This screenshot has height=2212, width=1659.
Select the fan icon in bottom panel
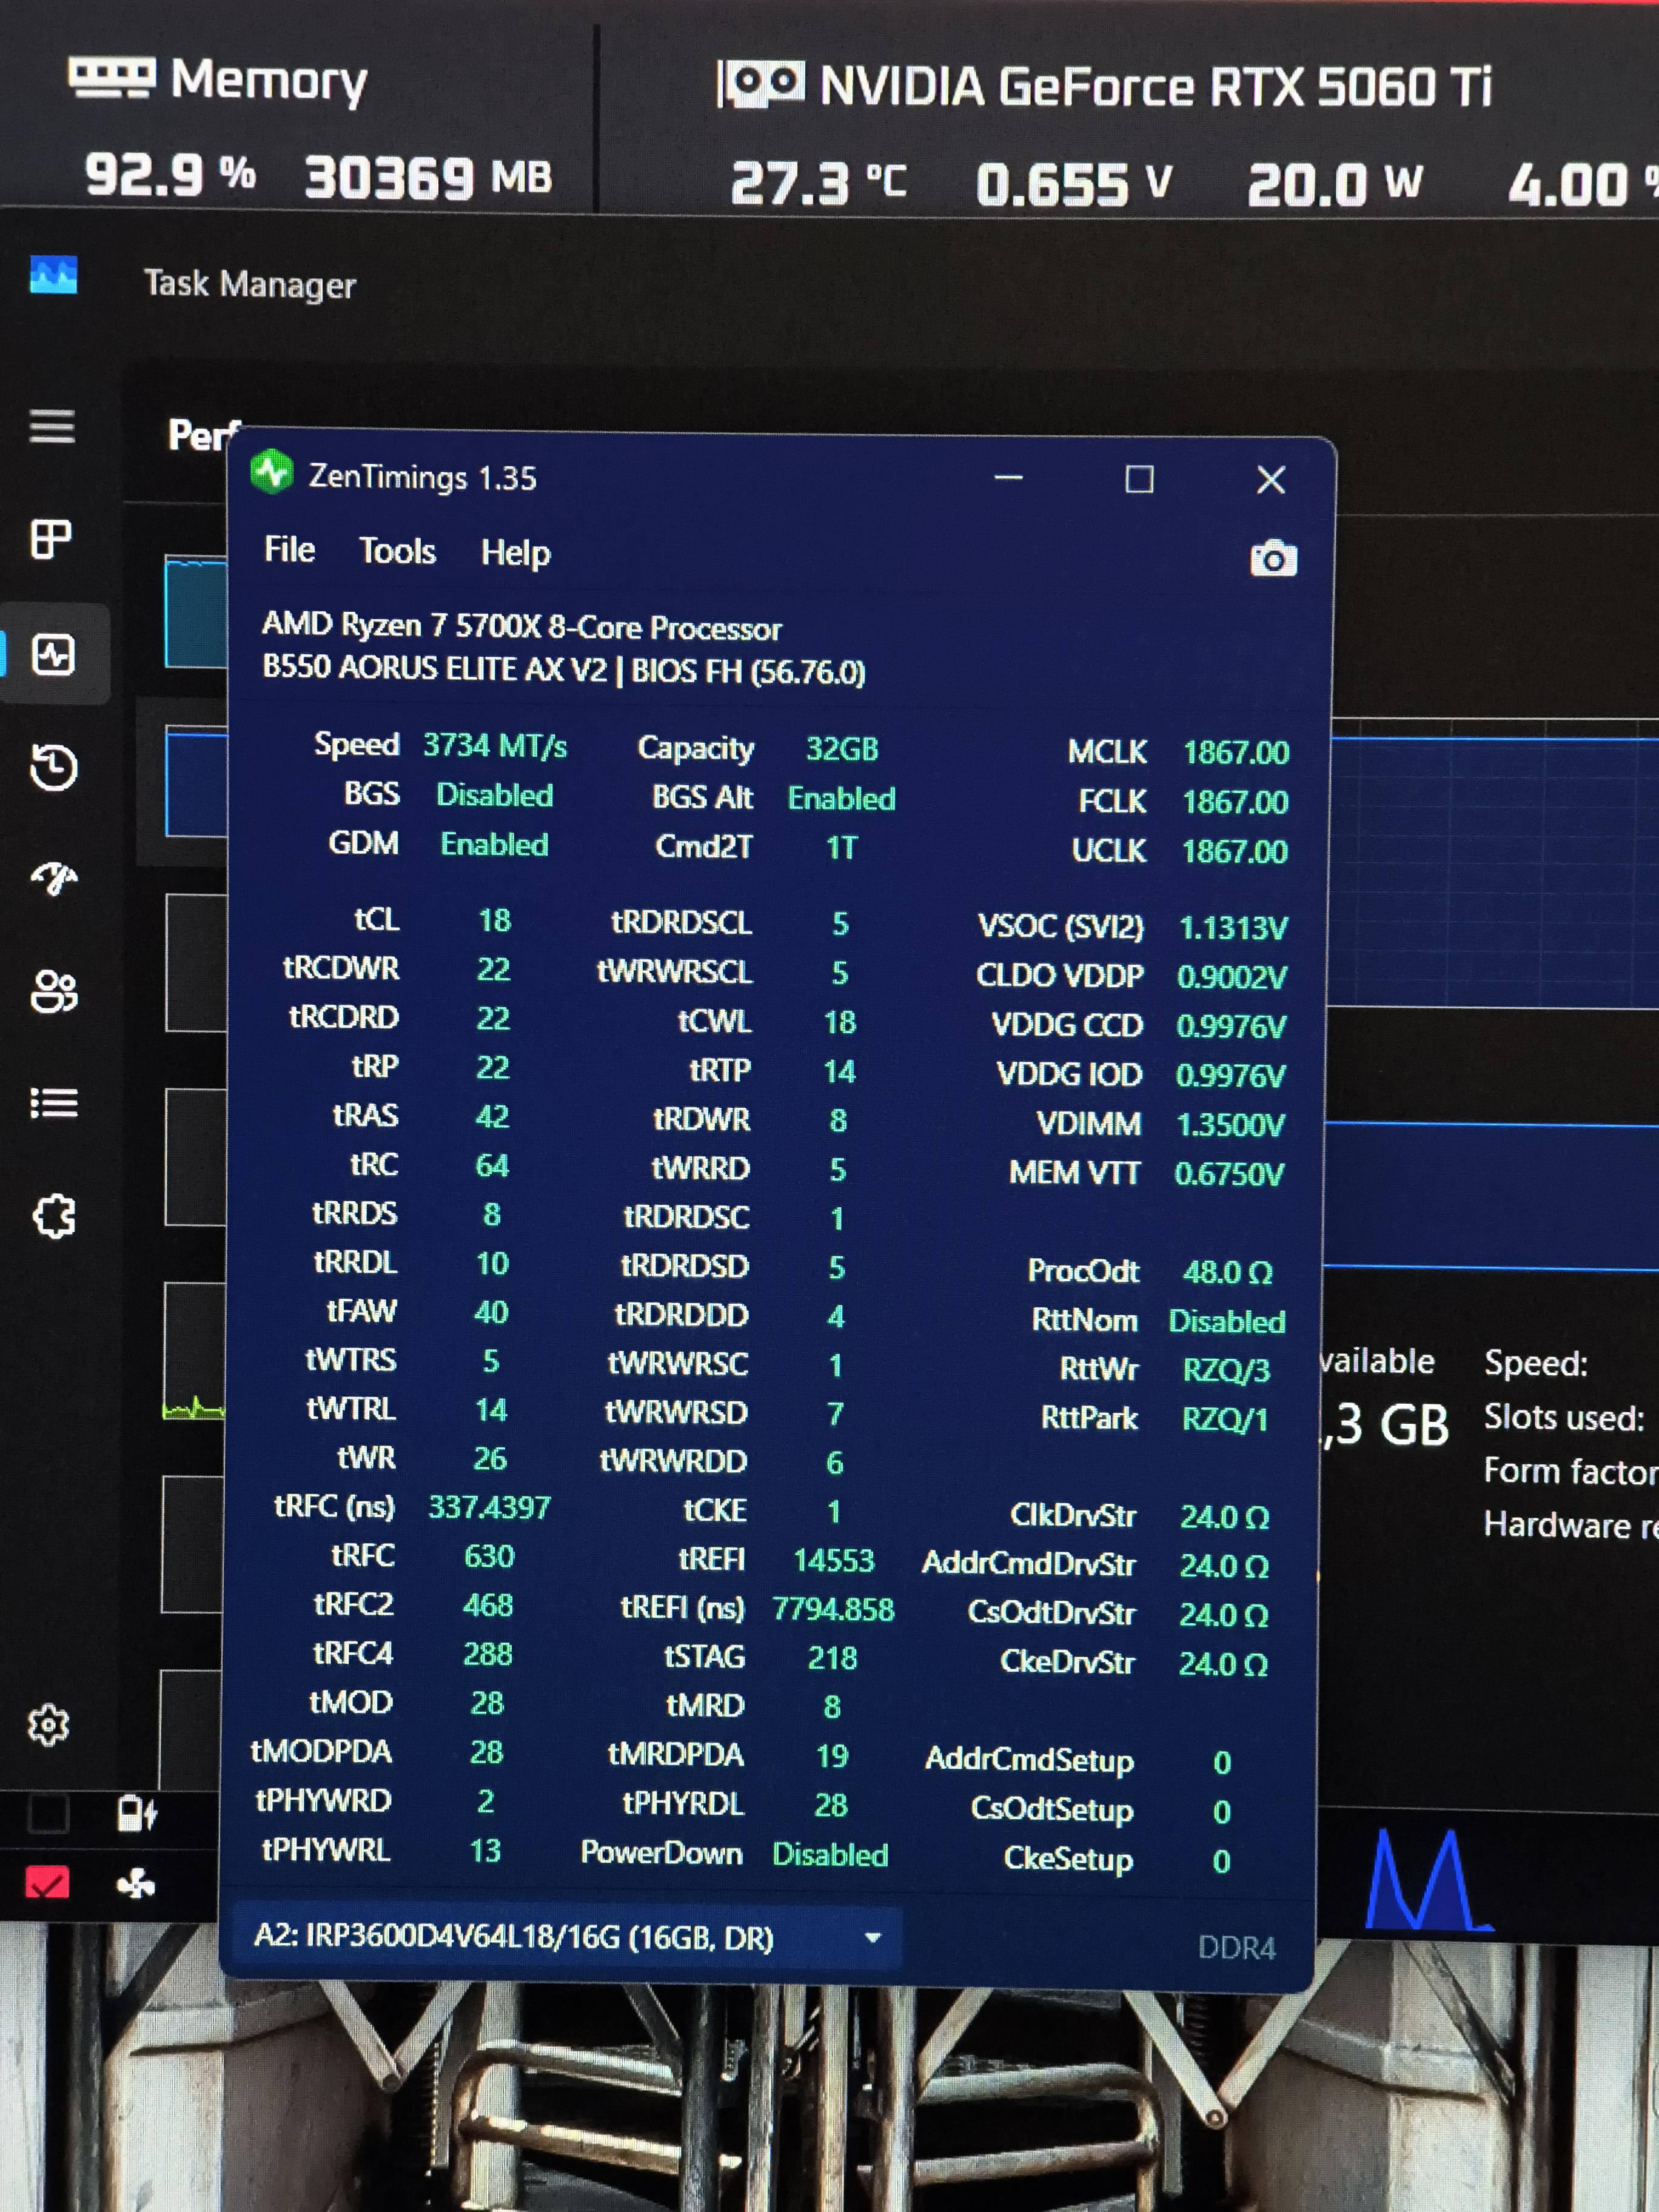[x=136, y=1884]
